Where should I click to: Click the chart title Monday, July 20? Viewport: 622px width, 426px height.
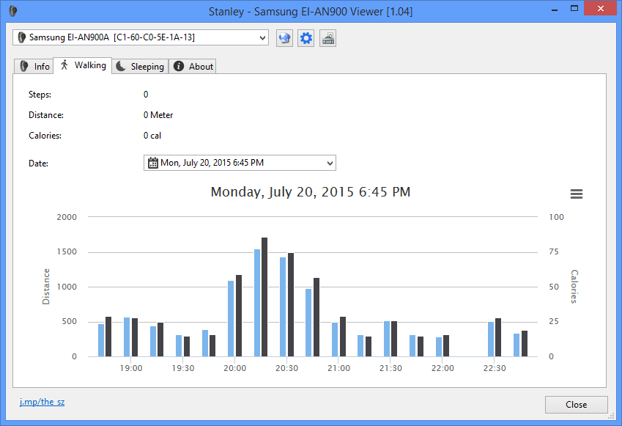pos(310,192)
